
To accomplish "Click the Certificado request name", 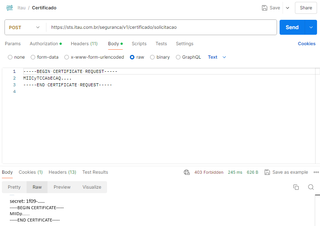I will click(44, 8).
